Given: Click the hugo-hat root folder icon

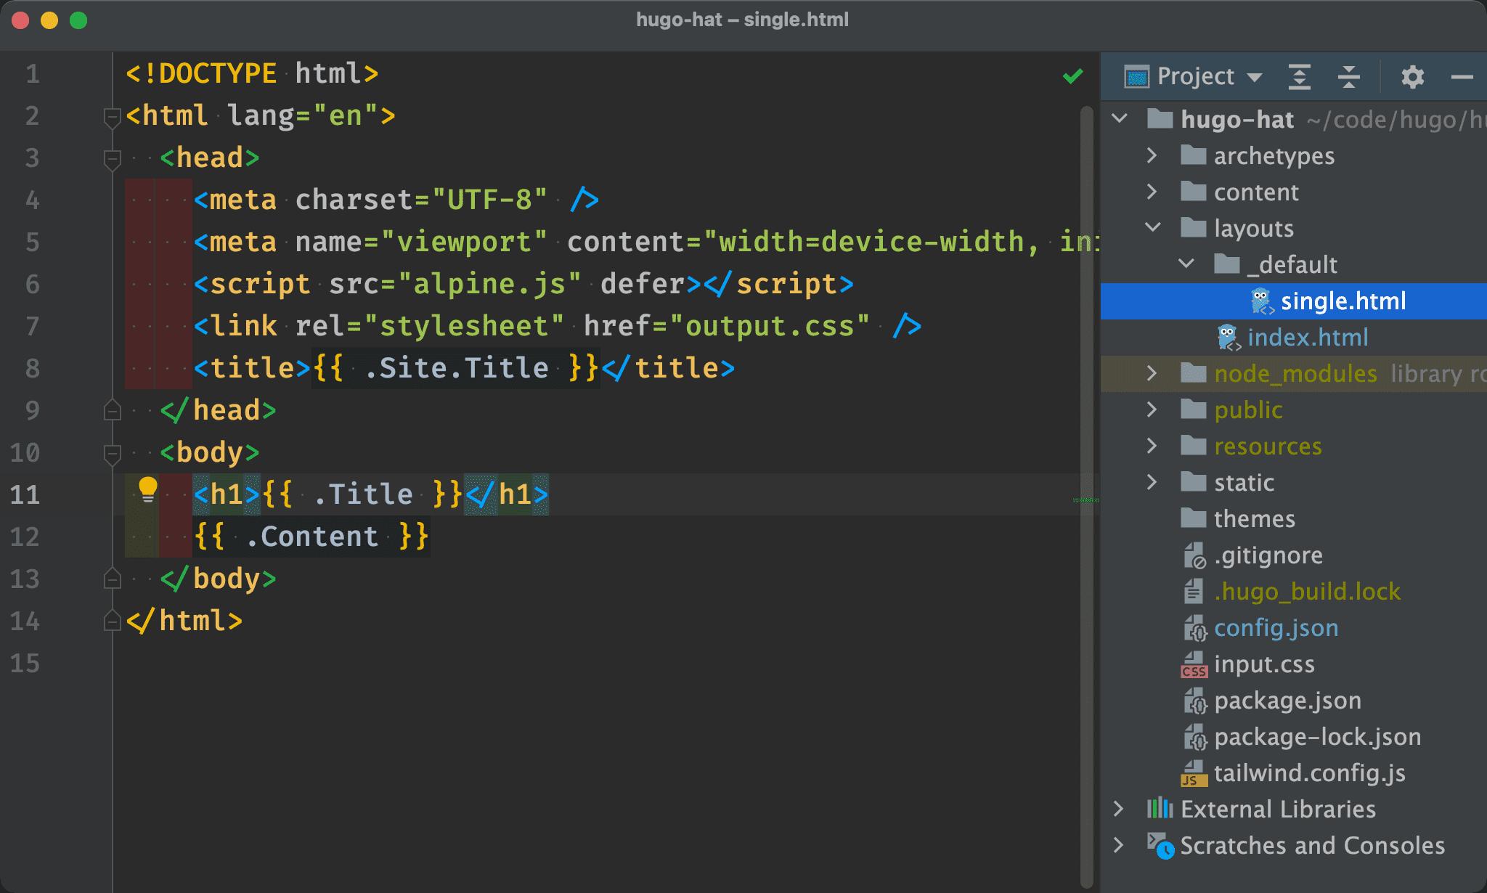Looking at the screenshot, I should click(x=1160, y=118).
